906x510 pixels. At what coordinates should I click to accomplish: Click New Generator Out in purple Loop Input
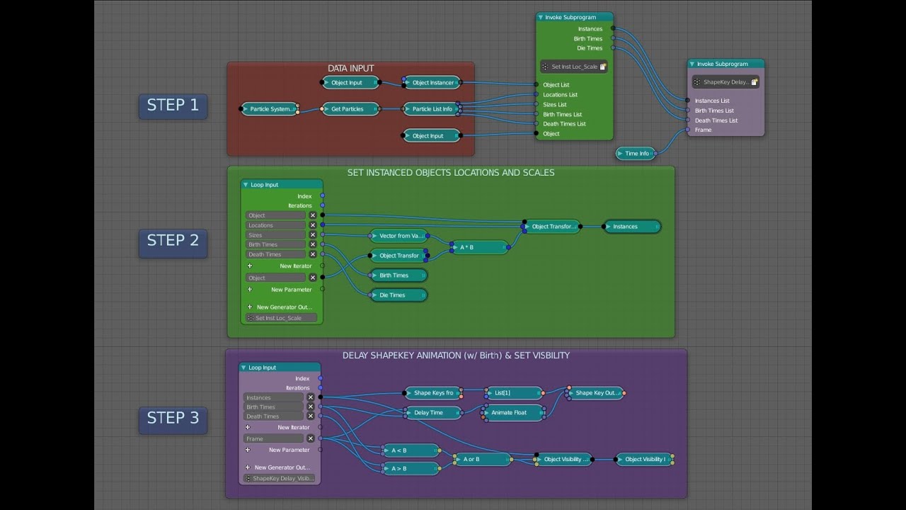point(281,467)
